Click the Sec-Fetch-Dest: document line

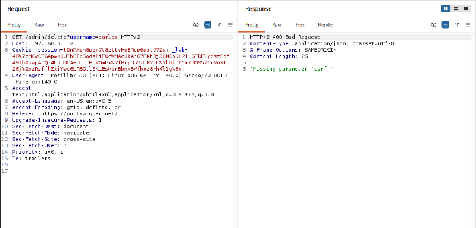click(51, 126)
